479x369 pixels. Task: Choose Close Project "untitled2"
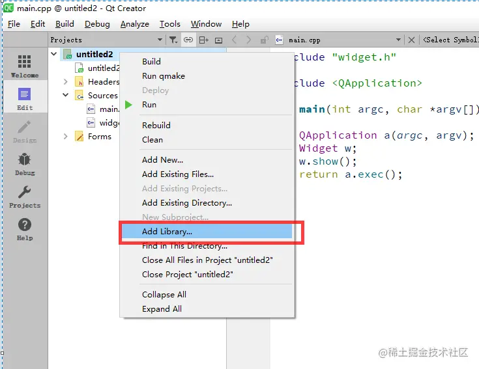(207, 275)
